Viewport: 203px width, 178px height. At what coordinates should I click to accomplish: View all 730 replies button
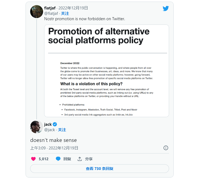100,169
